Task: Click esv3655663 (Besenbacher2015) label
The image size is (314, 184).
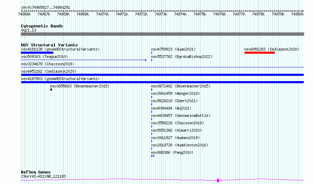Action: tap(80, 86)
